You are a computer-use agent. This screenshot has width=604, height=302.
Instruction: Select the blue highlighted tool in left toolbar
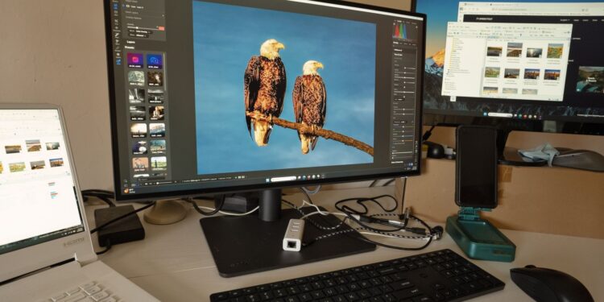(118, 62)
